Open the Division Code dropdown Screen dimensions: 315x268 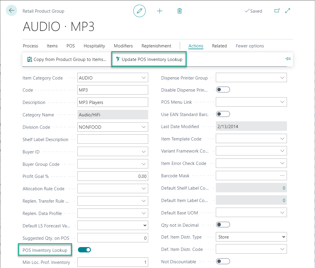pyautogui.click(x=144, y=127)
